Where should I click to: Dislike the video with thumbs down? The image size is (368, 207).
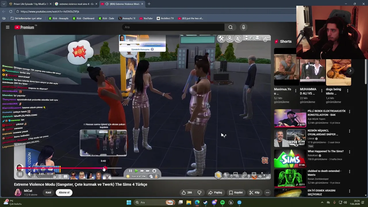click(x=199, y=193)
